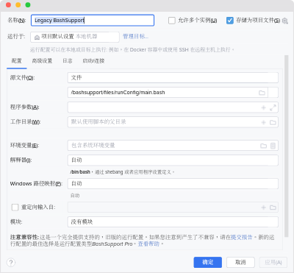Click 应用 button
The image size is (294, 273).
(x=273, y=263)
